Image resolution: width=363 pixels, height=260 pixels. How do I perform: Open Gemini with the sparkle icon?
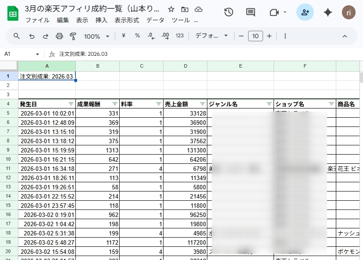[x=327, y=13]
